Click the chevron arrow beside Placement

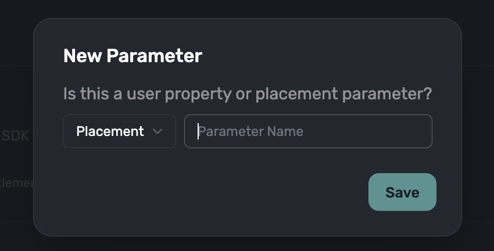[x=157, y=131]
